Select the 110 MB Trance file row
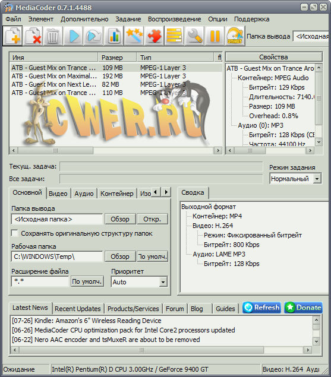 point(116,93)
